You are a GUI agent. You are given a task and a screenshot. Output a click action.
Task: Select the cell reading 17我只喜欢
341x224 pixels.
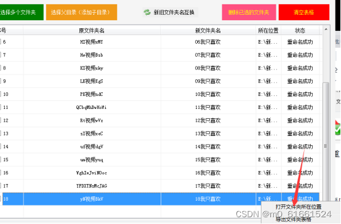(207, 186)
